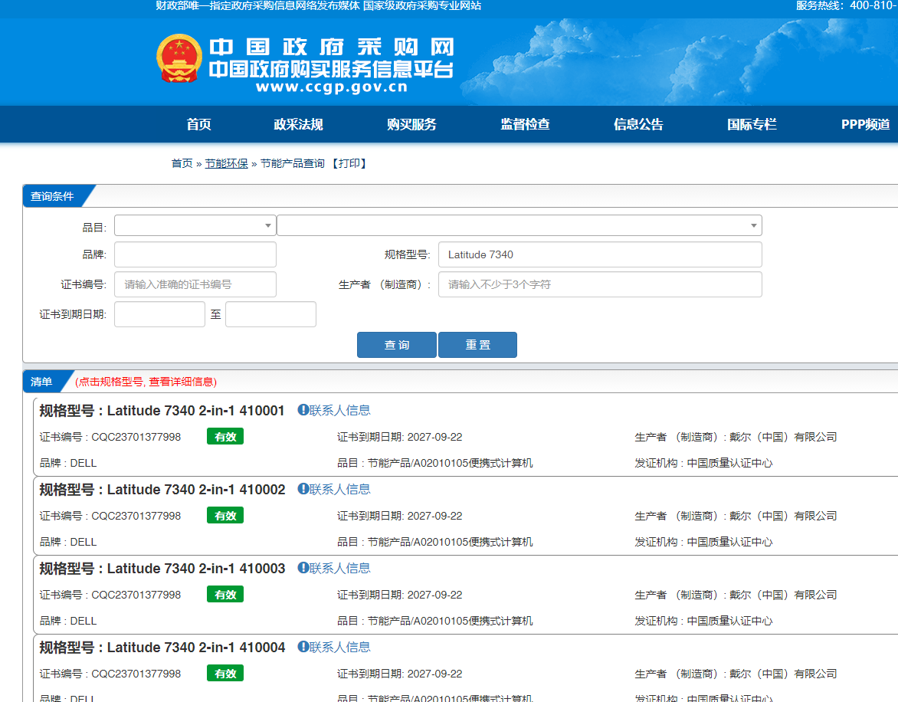This screenshot has height=702, width=898.
Task: Expand the wide 品目 subcategory dropdown
Action: pos(519,225)
